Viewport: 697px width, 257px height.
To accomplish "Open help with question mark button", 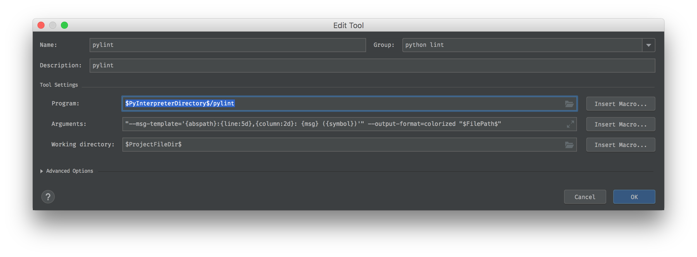I will 48,197.
